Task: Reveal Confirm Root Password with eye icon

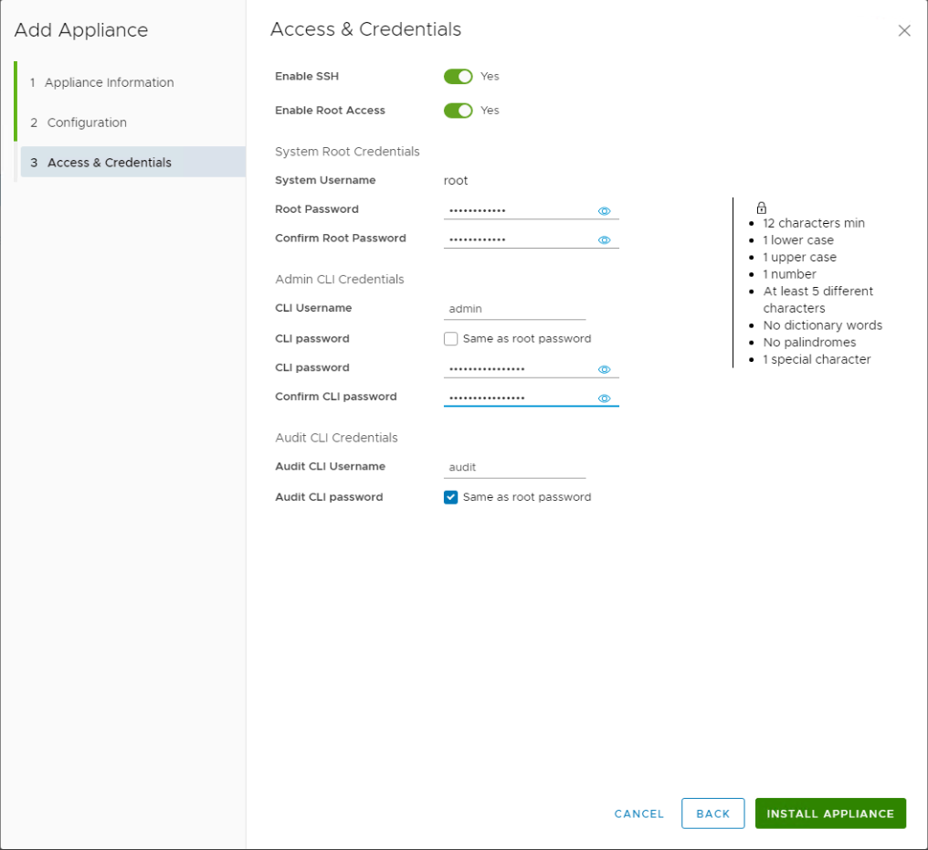Action: (604, 240)
